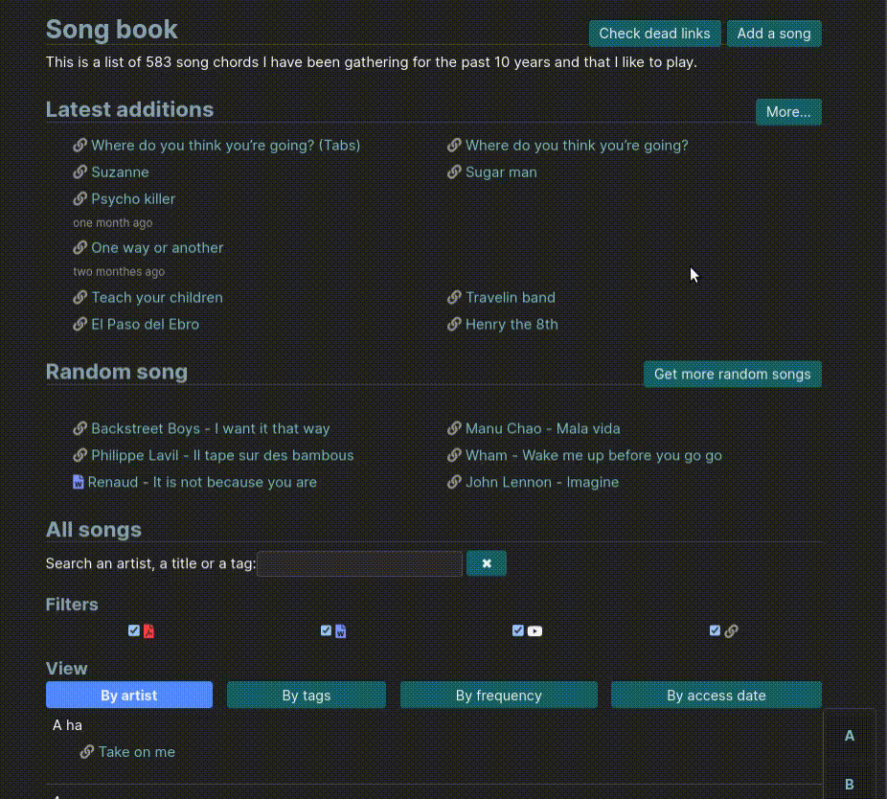887x799 pixels.
Task: Click the red PDF filter icon
Action: (148, 631)
